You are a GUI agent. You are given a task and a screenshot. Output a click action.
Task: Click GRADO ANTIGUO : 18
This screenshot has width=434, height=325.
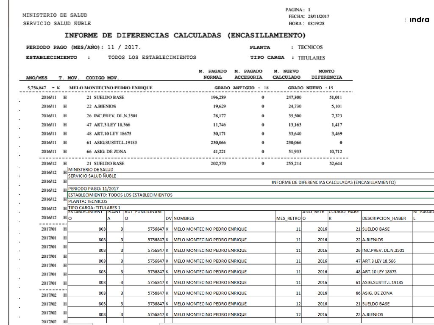click(241, 88)
